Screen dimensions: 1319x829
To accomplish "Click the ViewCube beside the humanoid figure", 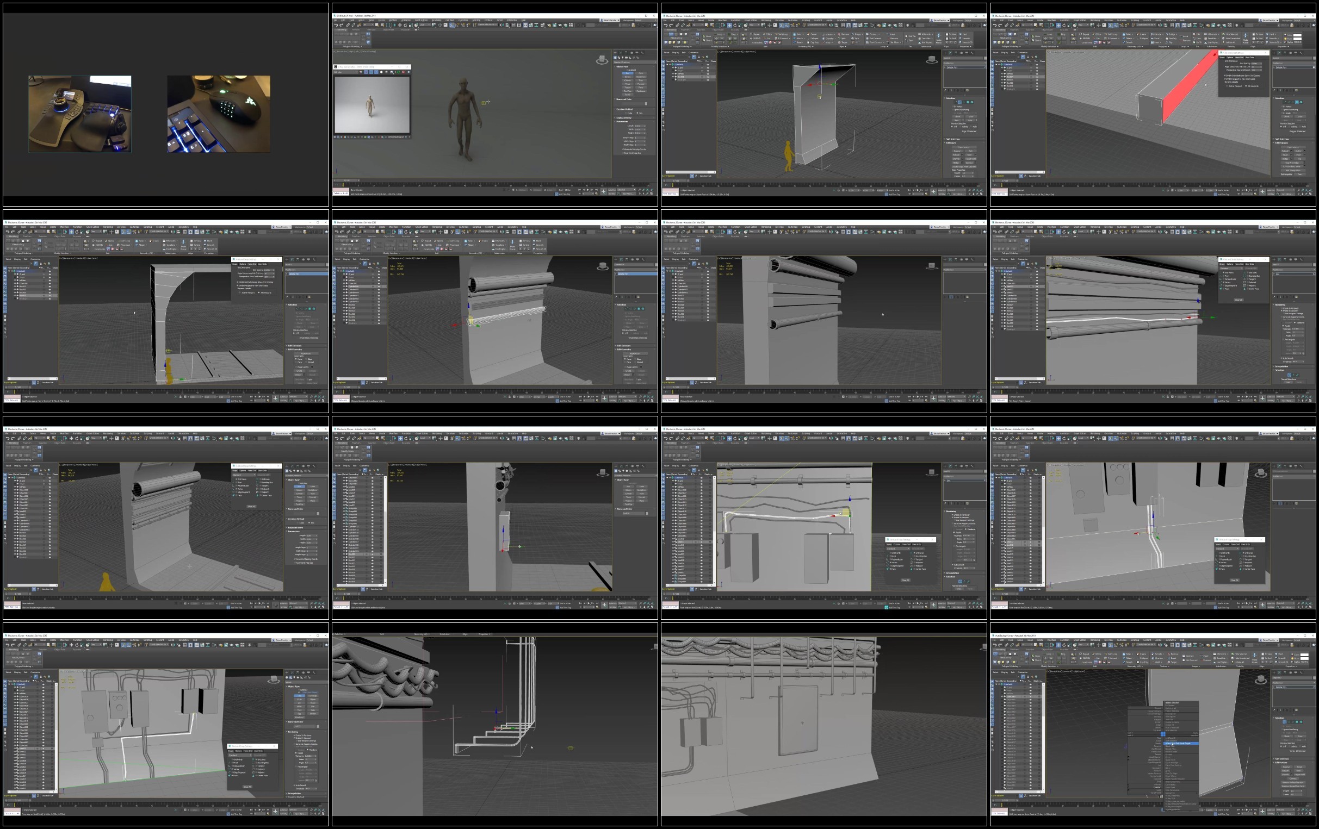I will tap(602, 60).
